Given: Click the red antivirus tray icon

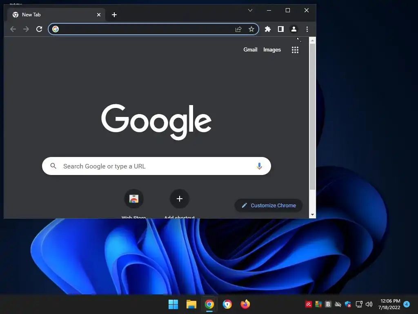Looking at the screenshot, I should point(309,304).
